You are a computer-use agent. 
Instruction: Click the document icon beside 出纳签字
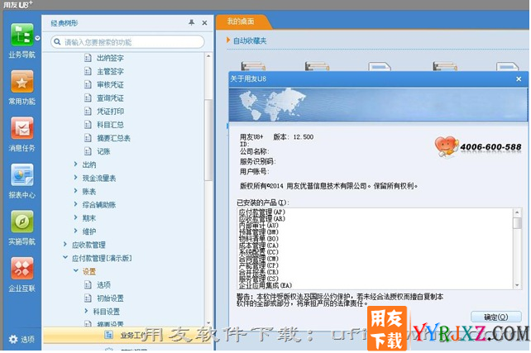pyautogui.click(x=88, y=58)
